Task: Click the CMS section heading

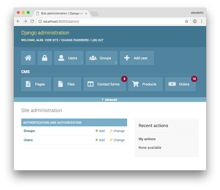Action: click(25, 72)
